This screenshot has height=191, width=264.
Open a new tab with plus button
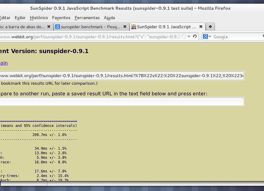coord(210,27)
